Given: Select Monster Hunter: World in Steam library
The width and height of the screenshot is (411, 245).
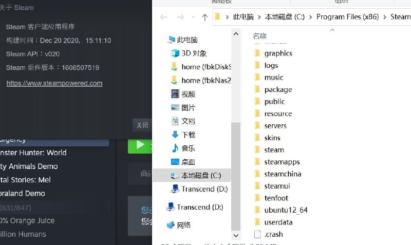Looking at the screenshot, I should click(33, 153).
